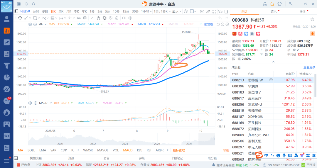Open the stock screener funnel icon in sidebar
Image resolution: width=317 pixels, height=168 pixels.
pyautogui.click(x=7, y=66)
